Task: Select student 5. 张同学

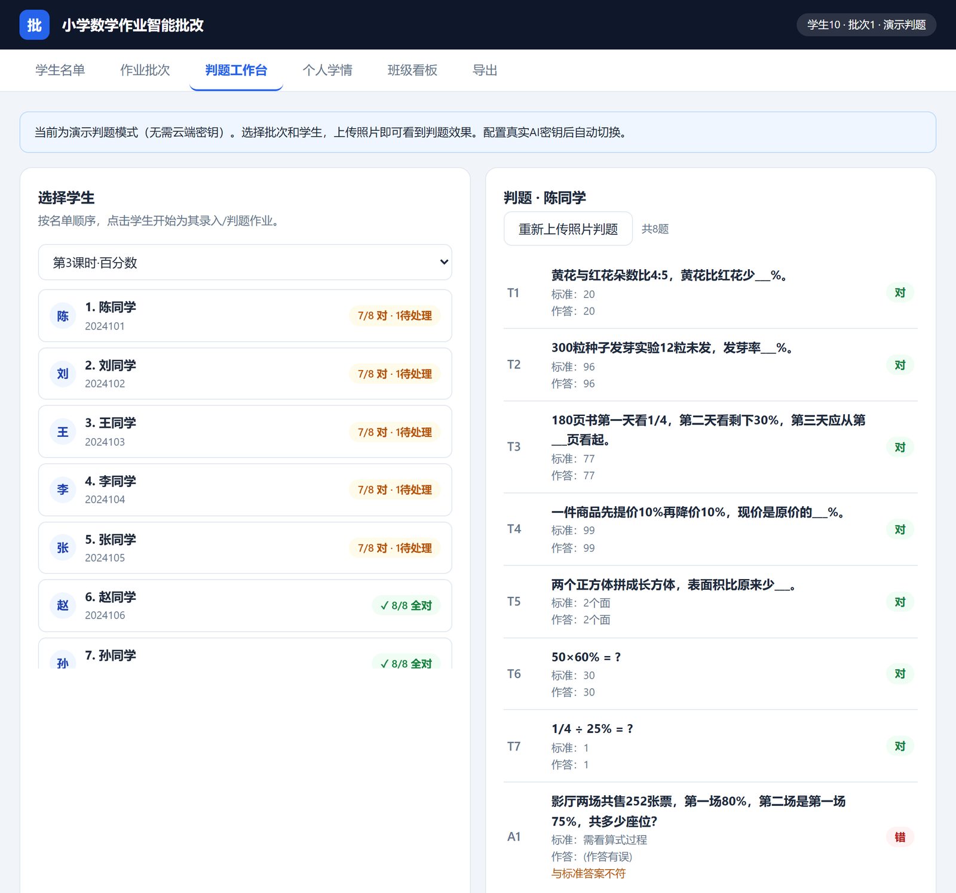Action: [245, 547]
